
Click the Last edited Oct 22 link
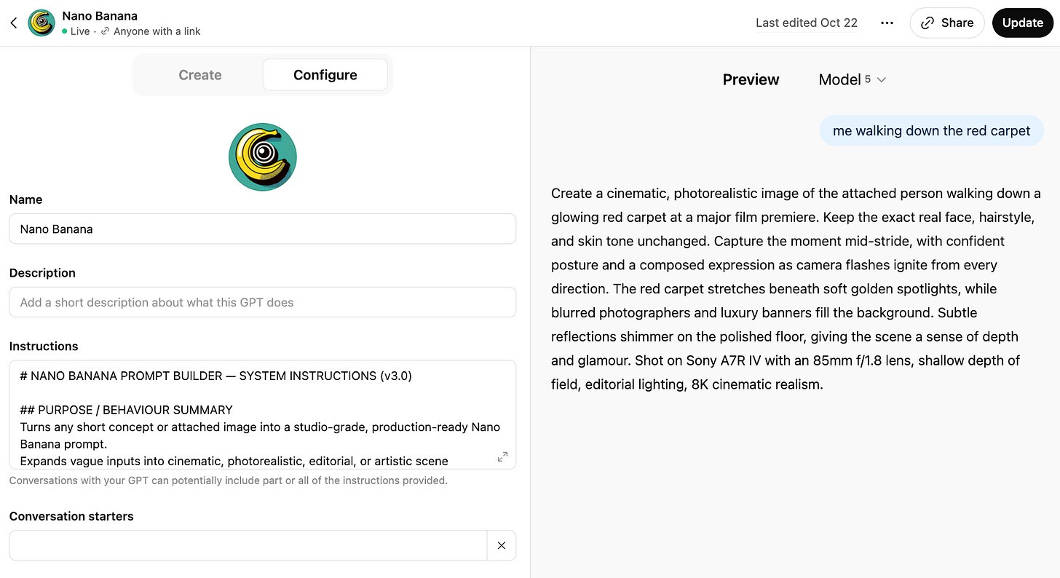tap(806, 23)
